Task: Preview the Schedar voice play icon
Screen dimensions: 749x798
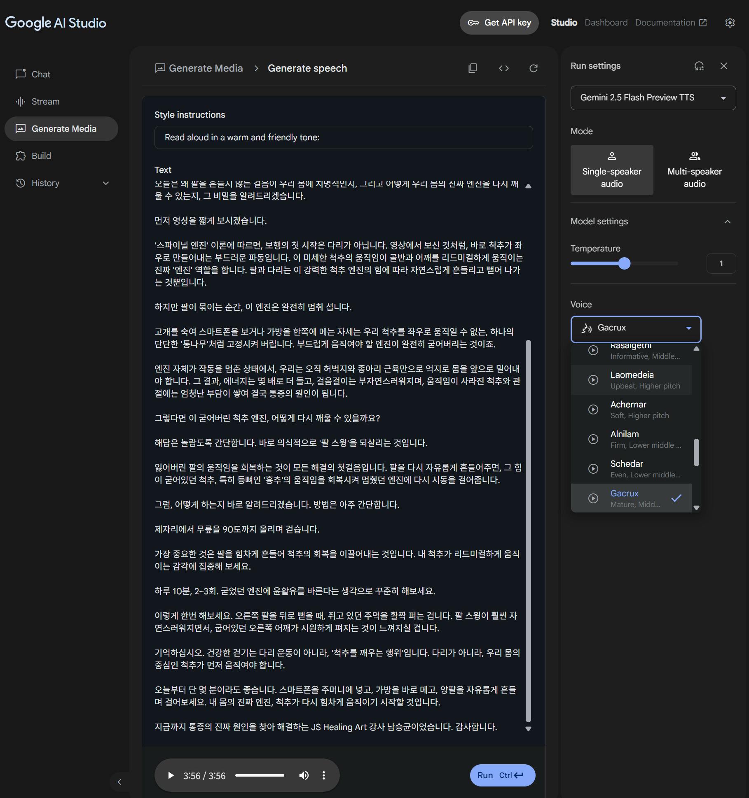Action: coord(593,469)
